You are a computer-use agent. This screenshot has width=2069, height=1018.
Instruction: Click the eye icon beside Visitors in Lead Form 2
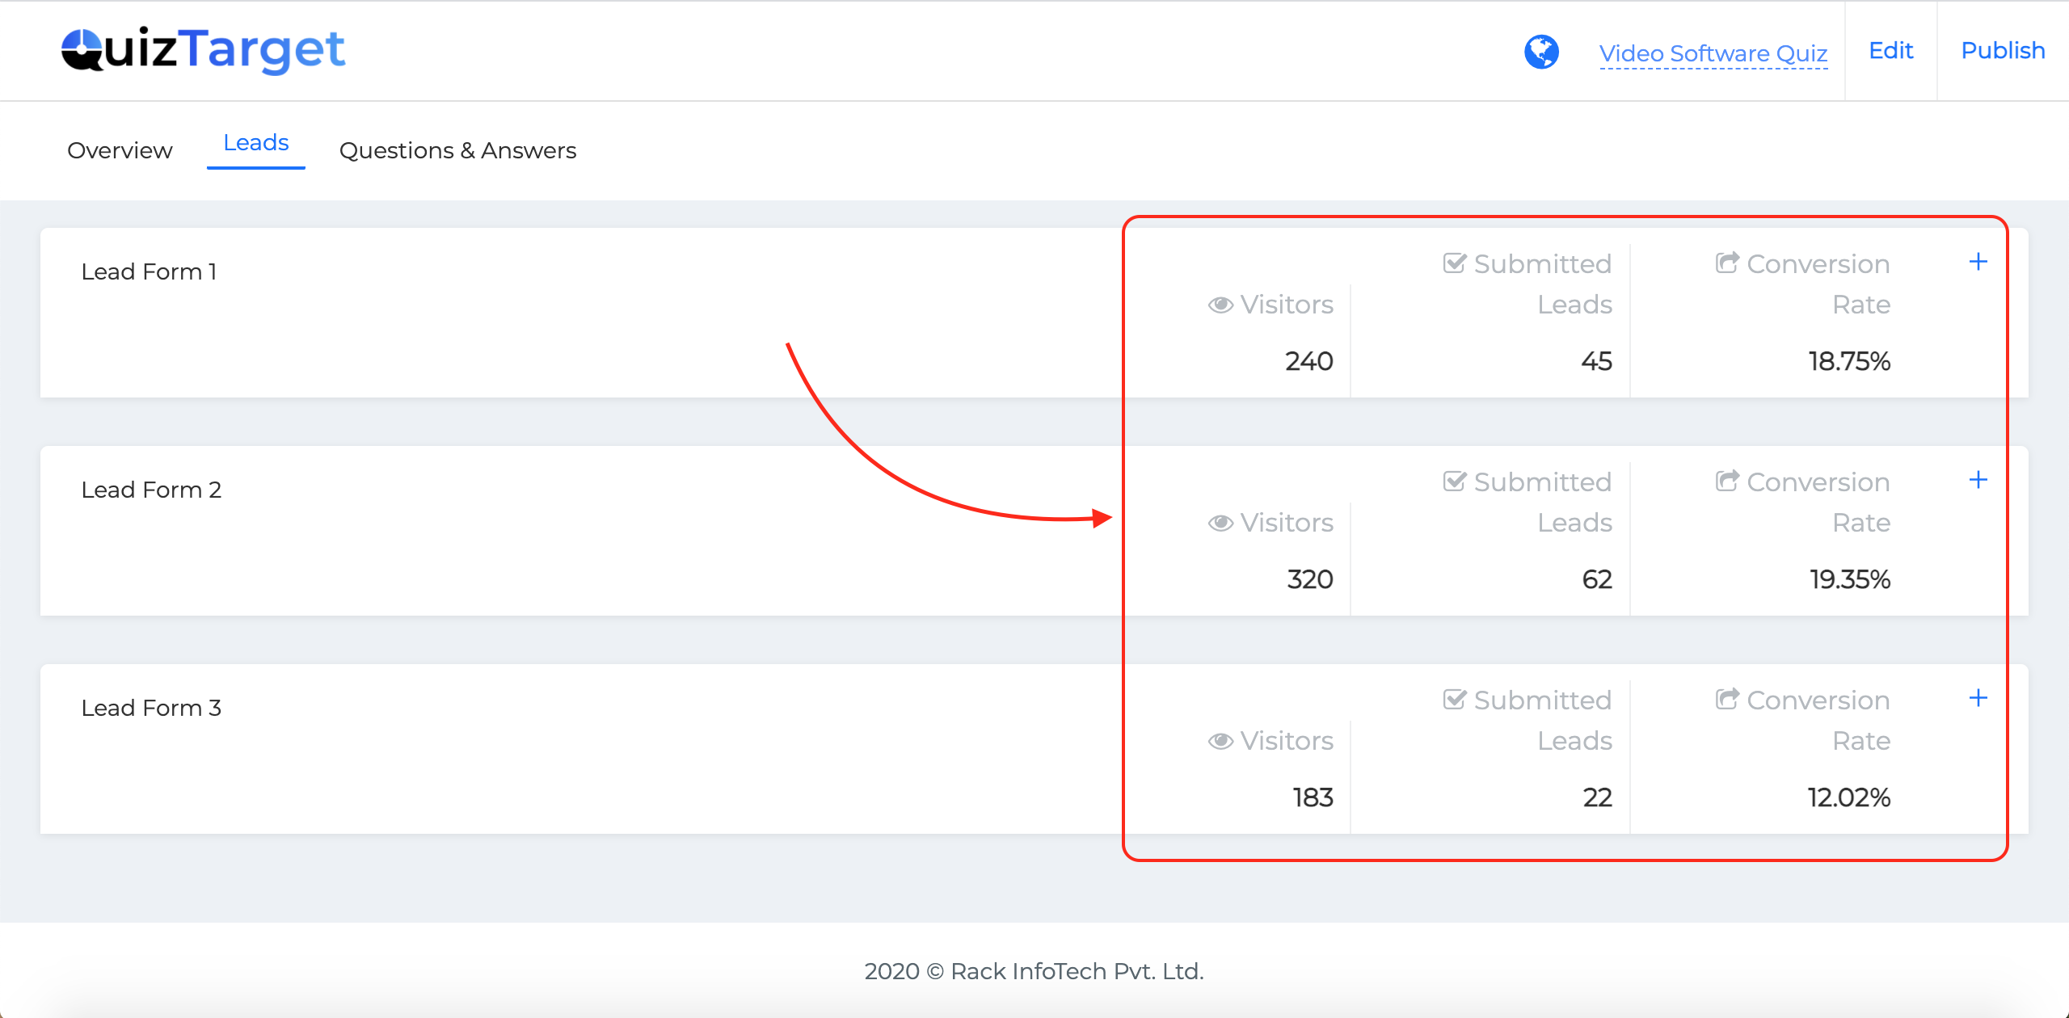click(x=1220, y=523)
